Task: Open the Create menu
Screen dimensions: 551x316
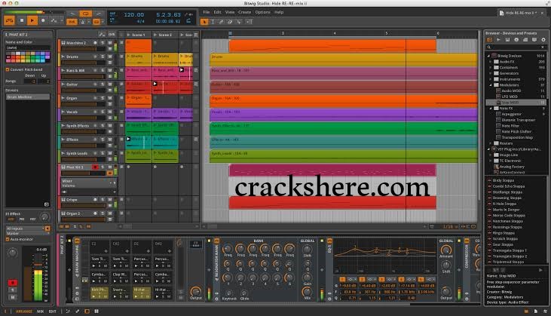Action: 244,12
